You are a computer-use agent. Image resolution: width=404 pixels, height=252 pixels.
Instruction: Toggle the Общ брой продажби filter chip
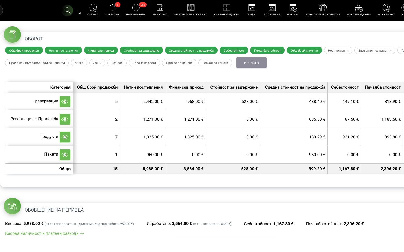(24, 51)
